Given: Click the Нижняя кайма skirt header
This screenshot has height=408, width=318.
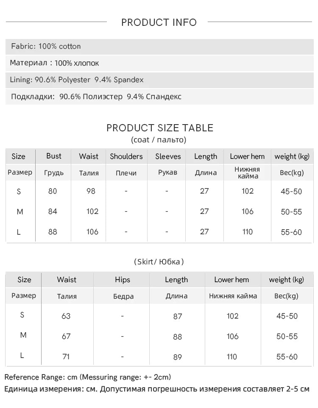Looking at the screenshot, I should [x=233, y=296].
